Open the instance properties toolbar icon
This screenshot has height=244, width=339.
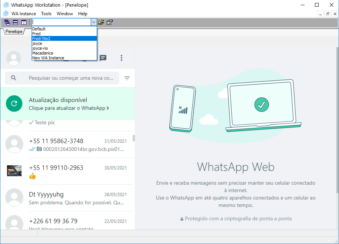pyautogui.click(x=110, y=22)
